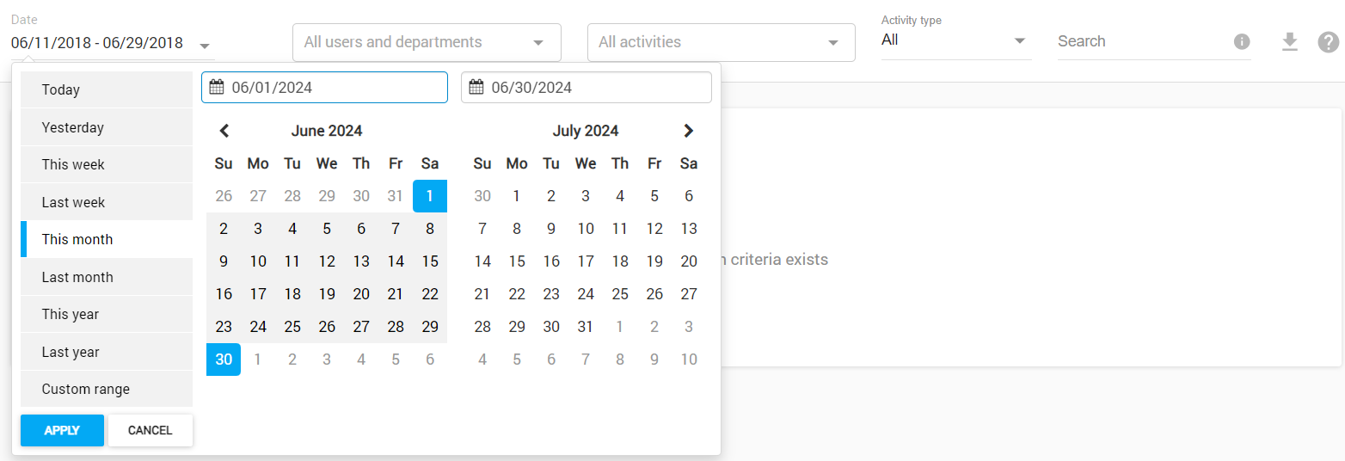Pick the Yesterday preset option
This screenshot has height=461, width=1345.
coord(73,127)
